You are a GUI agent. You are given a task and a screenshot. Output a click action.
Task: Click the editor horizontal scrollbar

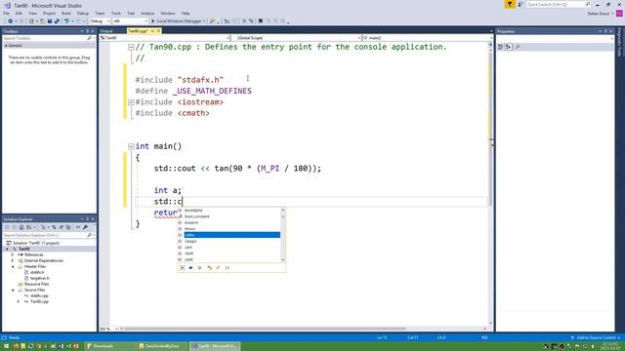click(x=264, y=330)
